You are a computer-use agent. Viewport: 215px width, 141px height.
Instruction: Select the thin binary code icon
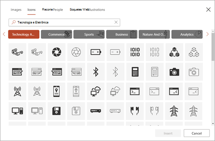[x=155, y=52]
